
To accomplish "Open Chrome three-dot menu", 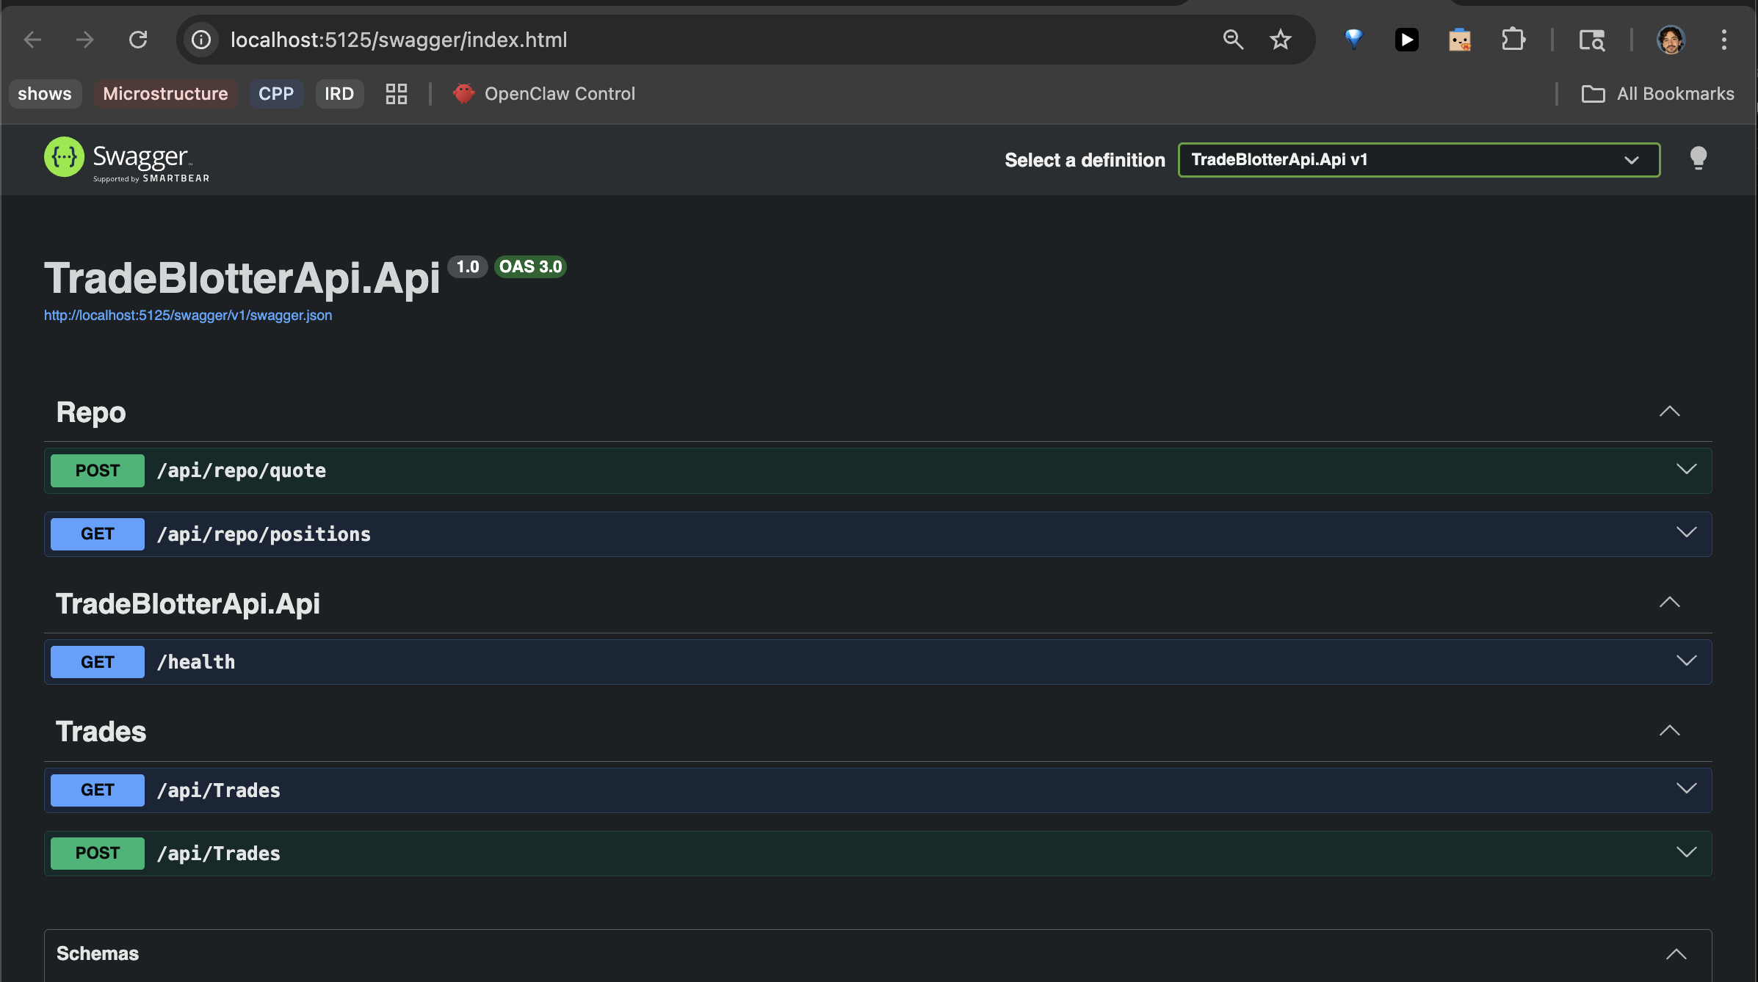I will (x=1723, y=40).
